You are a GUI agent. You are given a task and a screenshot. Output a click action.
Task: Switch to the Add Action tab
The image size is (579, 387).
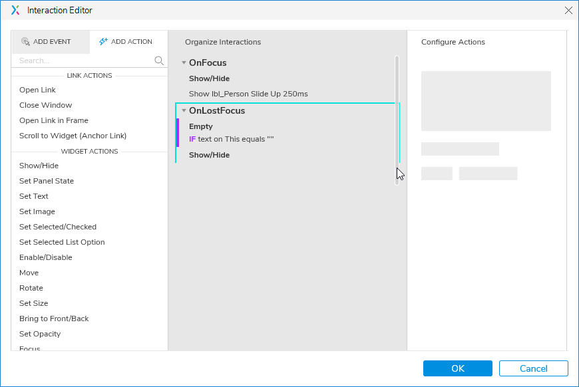(x=126, y=41)
